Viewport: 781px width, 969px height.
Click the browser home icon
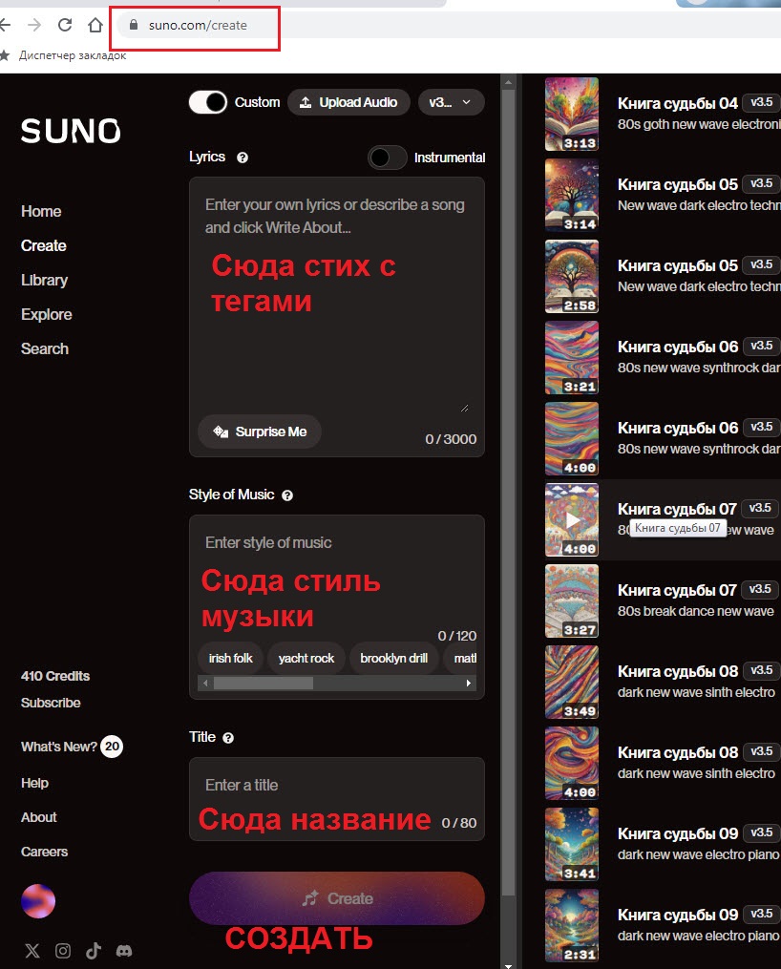(x=95, y=26)
